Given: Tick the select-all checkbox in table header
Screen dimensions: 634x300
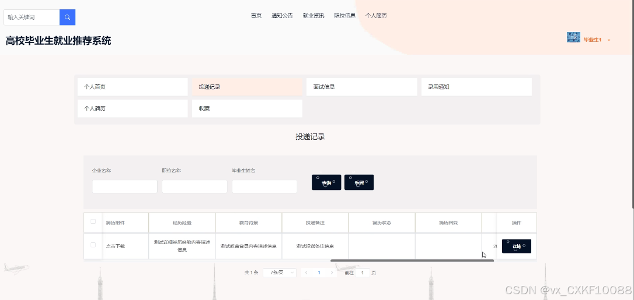Looking at the screenshot, I should [93, 221].
